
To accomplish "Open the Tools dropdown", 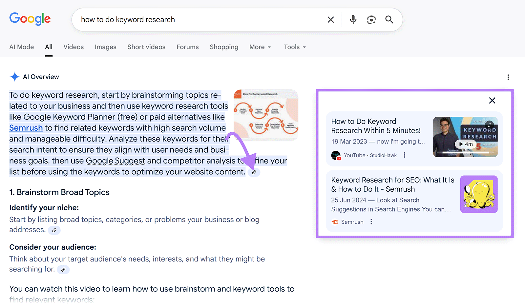I will point(294,47).
